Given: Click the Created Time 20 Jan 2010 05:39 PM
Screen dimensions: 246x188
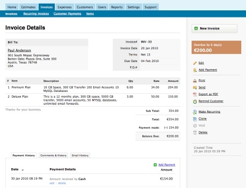Looking at the screenshot, I should [210, 151].
